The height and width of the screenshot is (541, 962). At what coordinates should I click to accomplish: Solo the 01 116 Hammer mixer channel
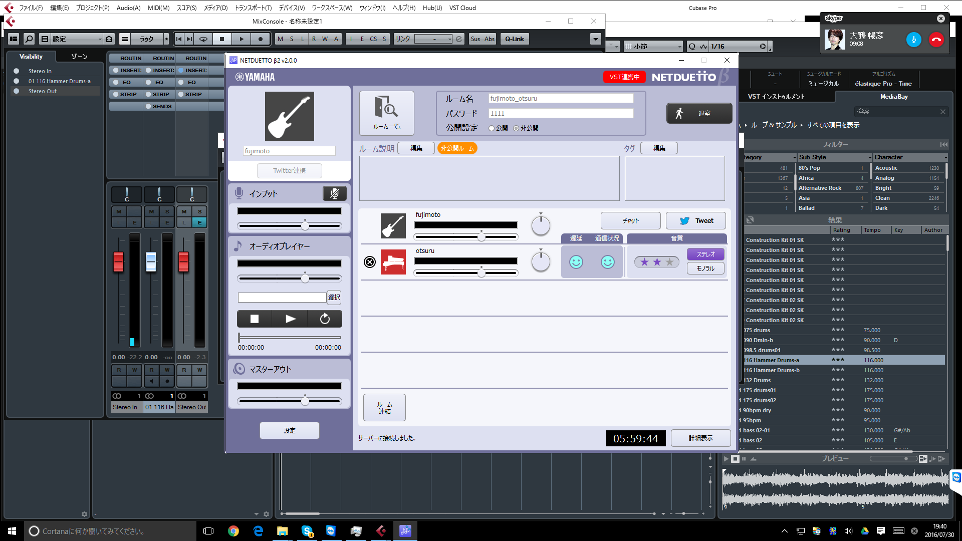click(x=167, y=211)
